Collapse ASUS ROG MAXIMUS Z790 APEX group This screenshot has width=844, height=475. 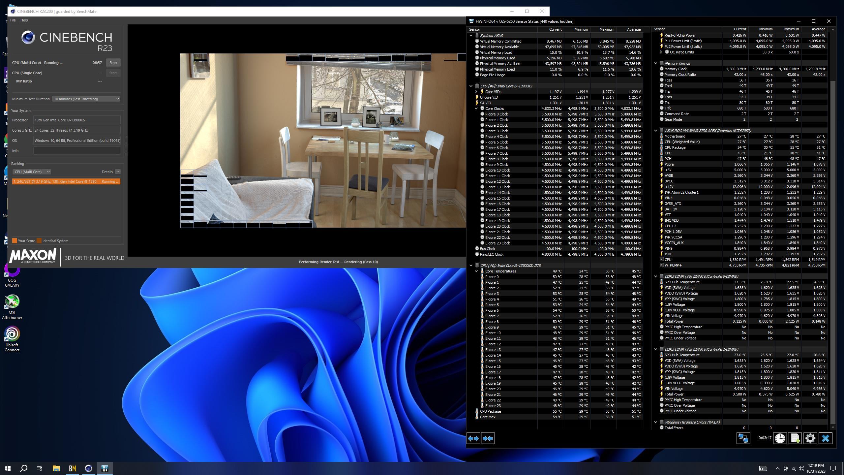click(x=655, y=131)
